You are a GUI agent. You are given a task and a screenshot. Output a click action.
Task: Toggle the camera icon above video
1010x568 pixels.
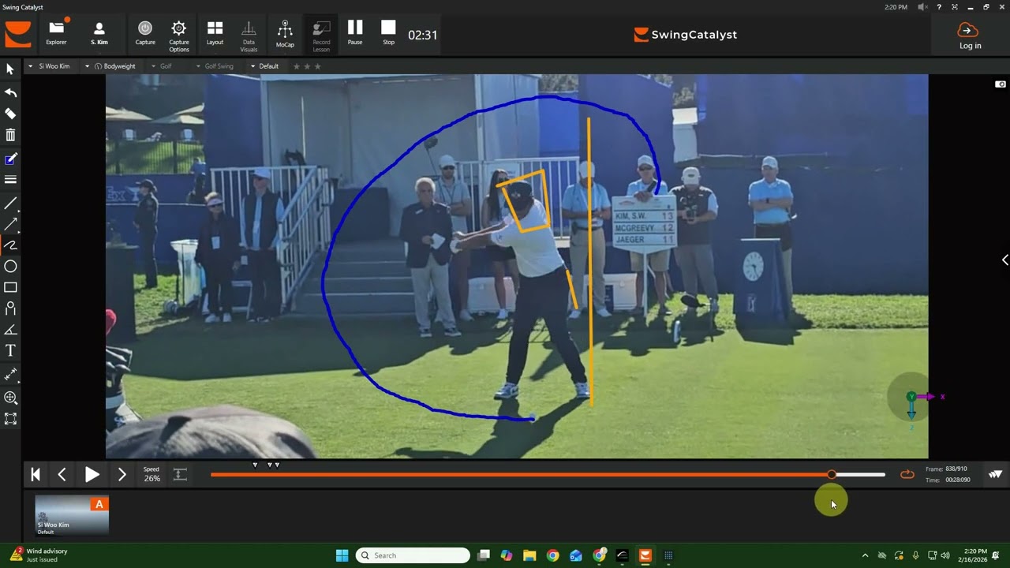coord(1001,84)
